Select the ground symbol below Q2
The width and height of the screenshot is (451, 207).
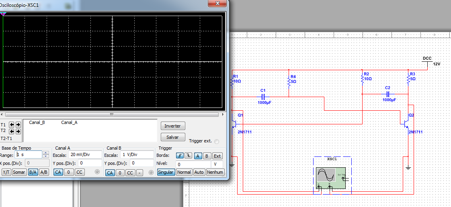tap(408, 168)
